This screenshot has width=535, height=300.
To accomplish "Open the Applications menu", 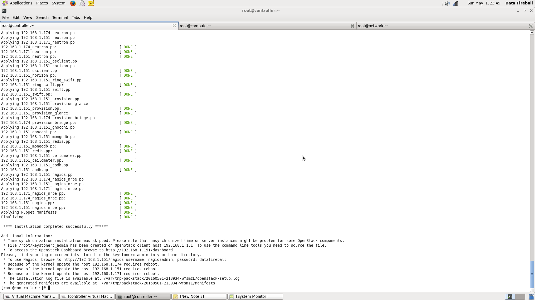I will (21, 3).
